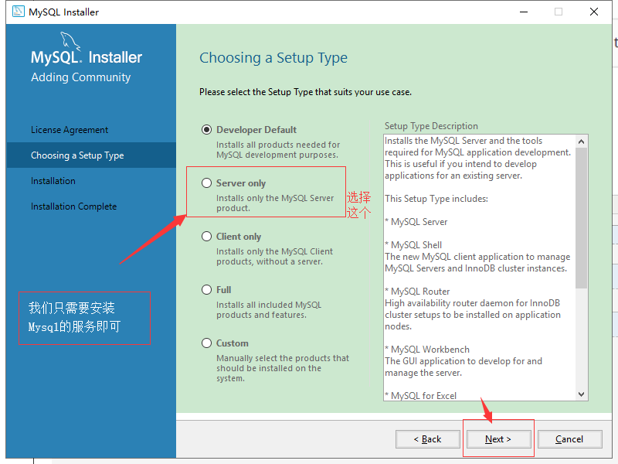Click '* MySQL Server' in description list
The width and height of the screenshot is (618, 464).
(416, 222)
